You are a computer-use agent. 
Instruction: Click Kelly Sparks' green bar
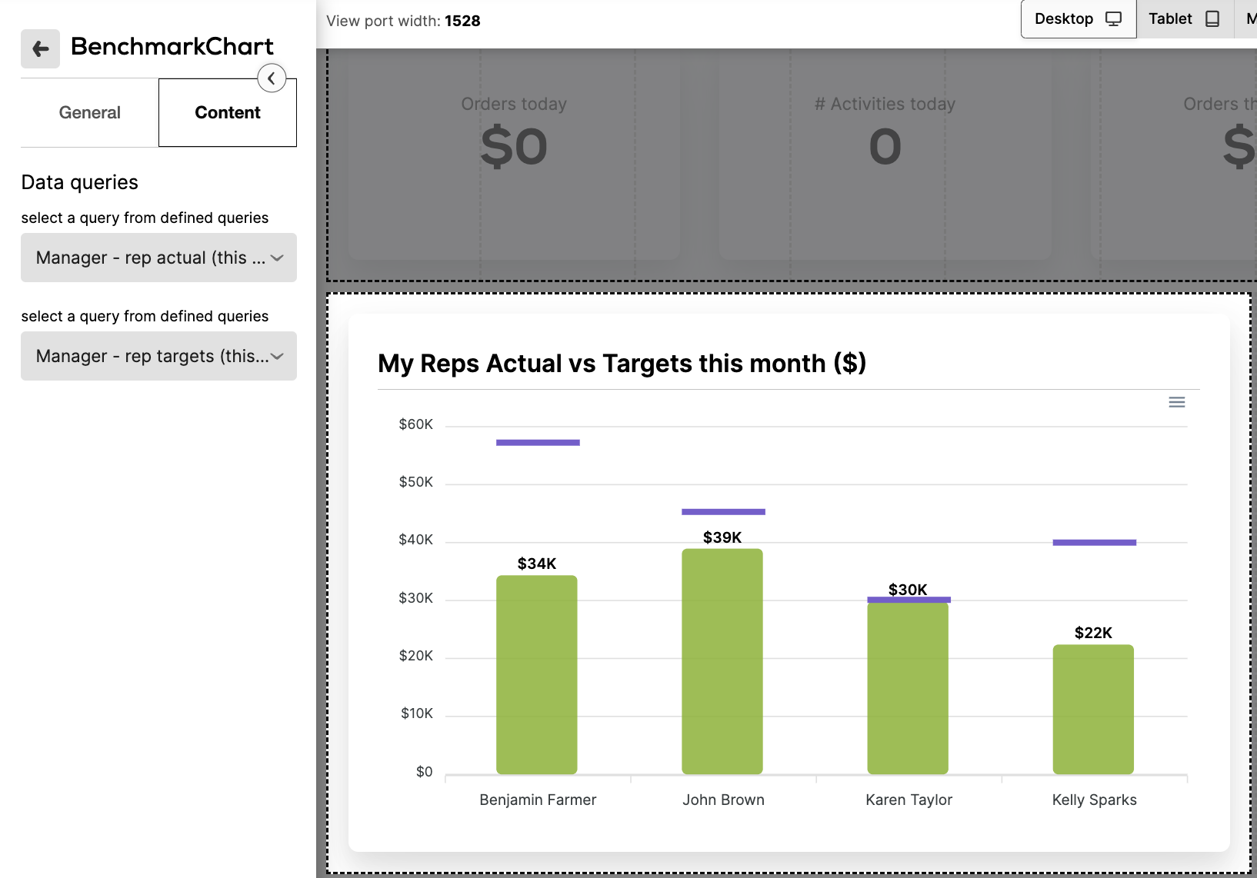tap(1093, 709)
